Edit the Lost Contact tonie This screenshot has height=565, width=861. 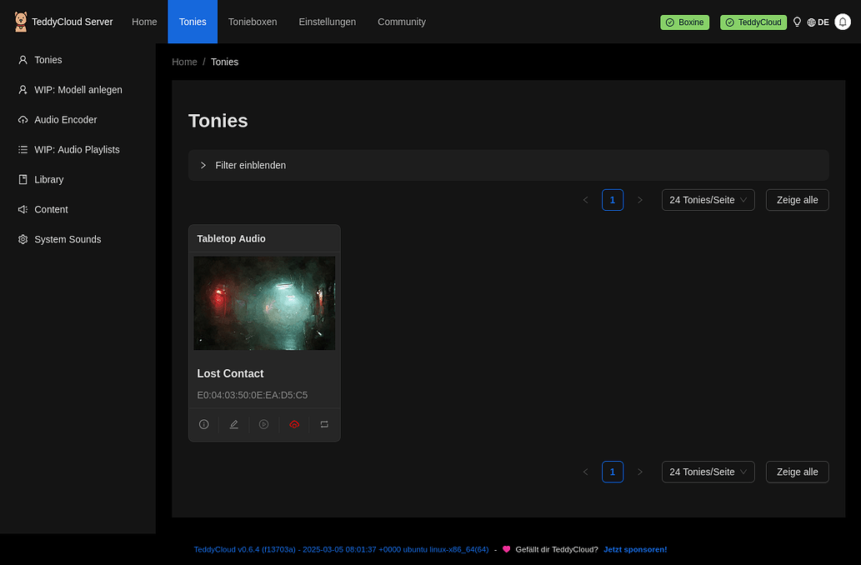233,424
